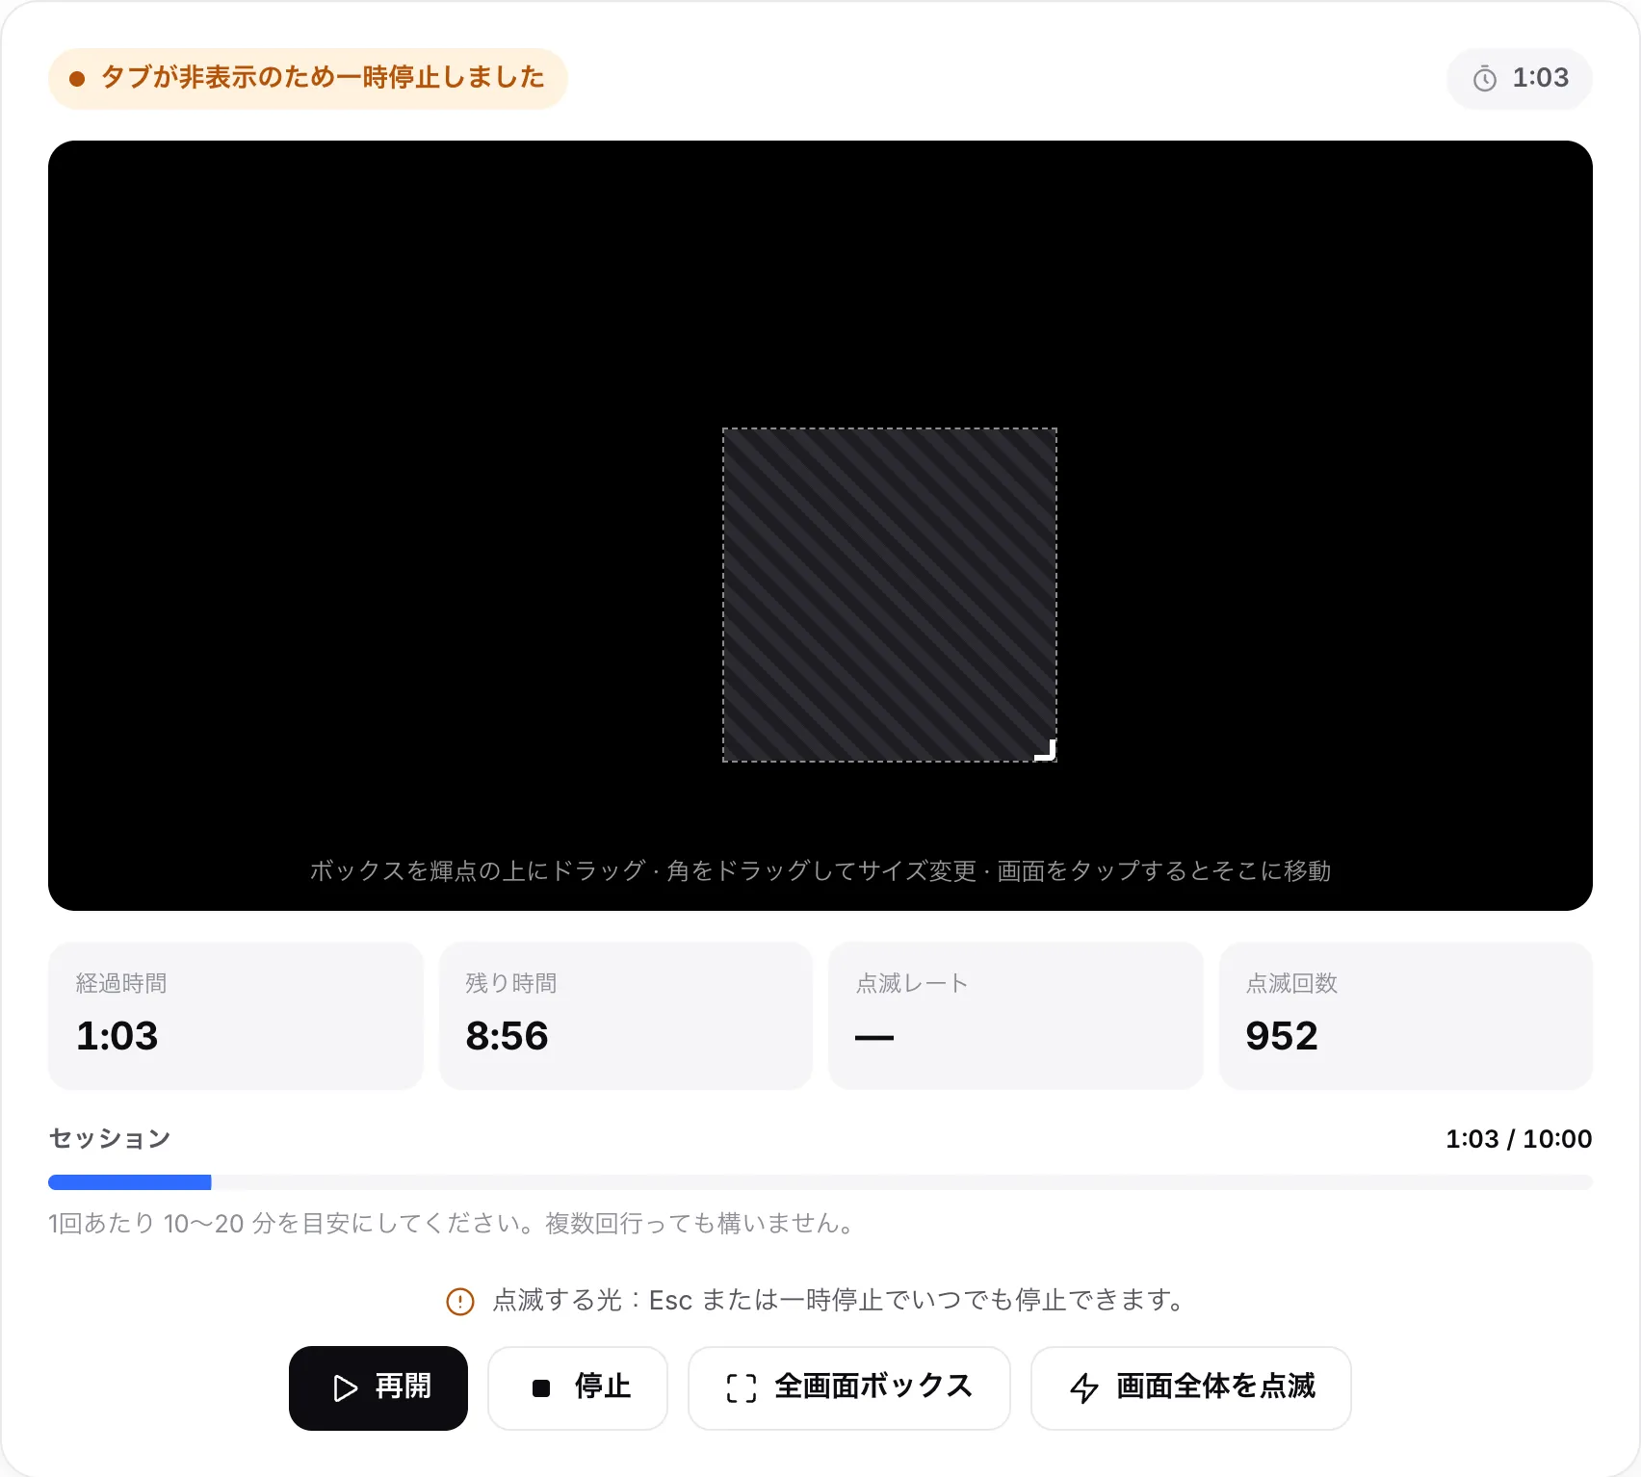Click the 1:03 / 10:00 session time text
The width and height of the screenshot is (1641, 1477).
(1519, 1139)
